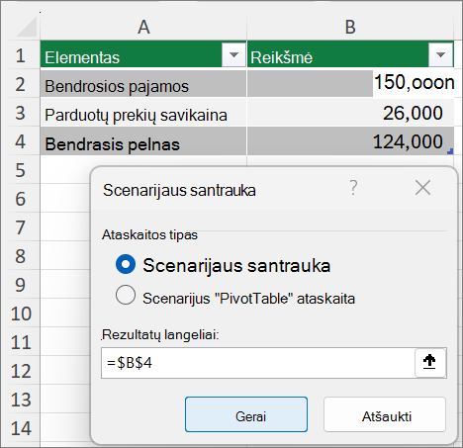Select row 10 header
The image size is (463, 448).
[21, 314]
